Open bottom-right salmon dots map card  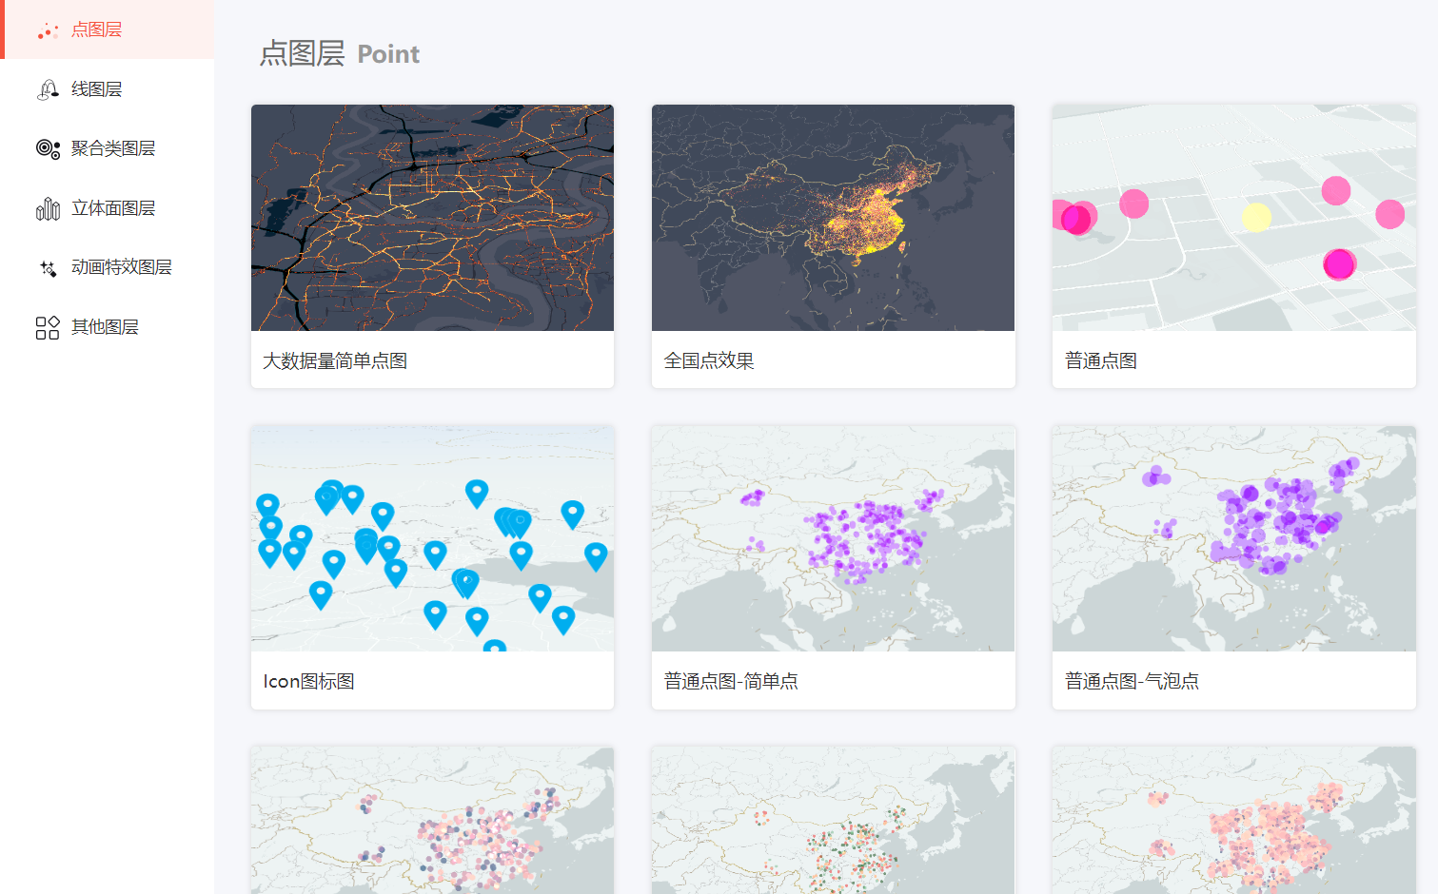pos(1234,820)
